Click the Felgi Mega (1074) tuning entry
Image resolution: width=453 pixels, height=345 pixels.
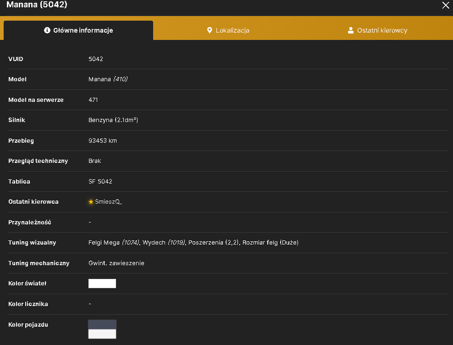(114, 243)
